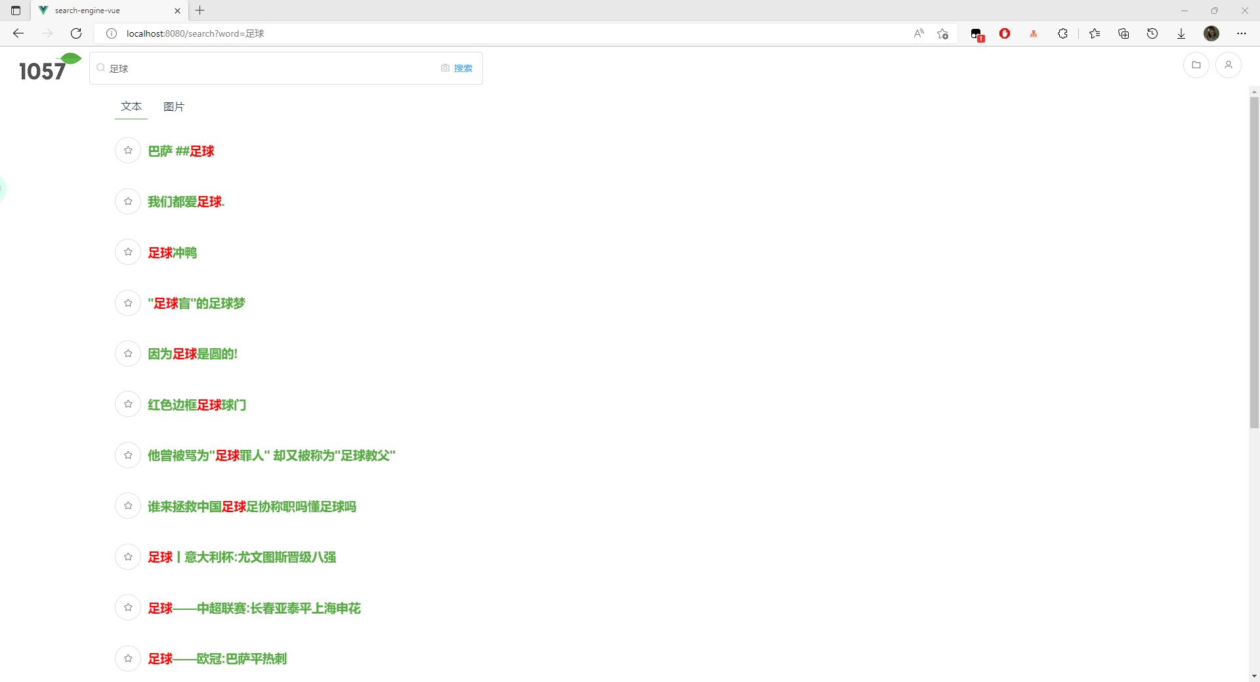Open result '谁来拯救中国足球足协称职吗懂足球吗'
The image size is (1260, 682).
[x=252, y=506]
